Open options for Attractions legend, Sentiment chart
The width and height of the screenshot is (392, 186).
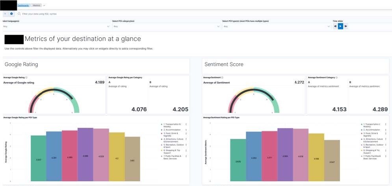(x=386, y=139)
